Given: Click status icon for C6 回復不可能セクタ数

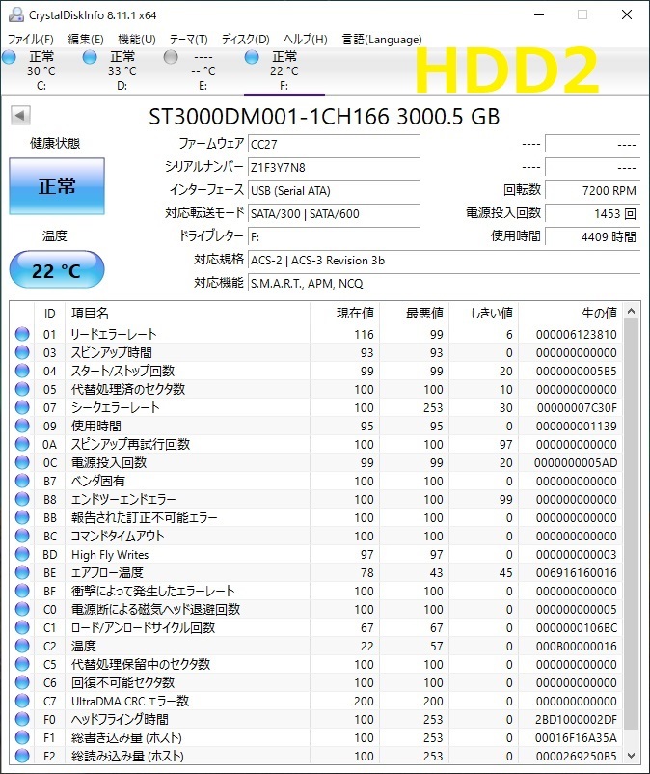Looking at the screenshot, I should [x=22, y=682].
